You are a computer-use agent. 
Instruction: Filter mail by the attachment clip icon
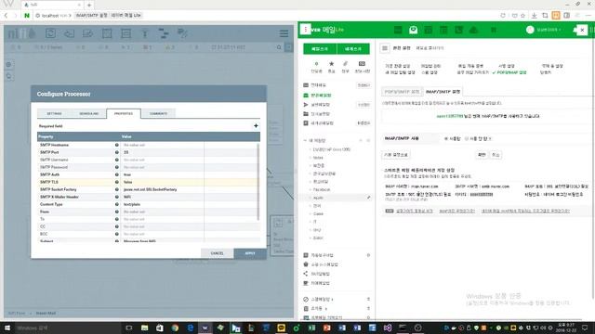click(x=345, y=67)
